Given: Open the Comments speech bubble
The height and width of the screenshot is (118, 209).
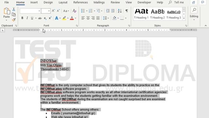Looking at the screenshot, I should 202,2.
